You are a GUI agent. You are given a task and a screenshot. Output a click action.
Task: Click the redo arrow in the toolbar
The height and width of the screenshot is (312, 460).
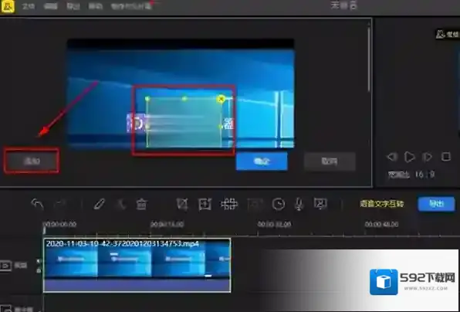click(x=61, y=204)
